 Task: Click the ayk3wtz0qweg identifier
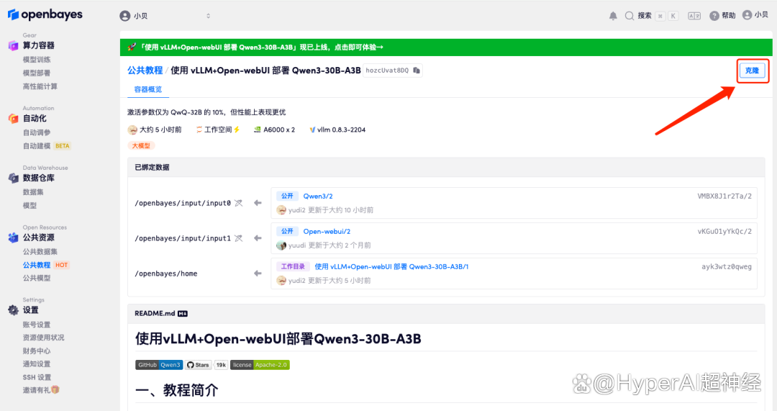(x=727, y=267)
